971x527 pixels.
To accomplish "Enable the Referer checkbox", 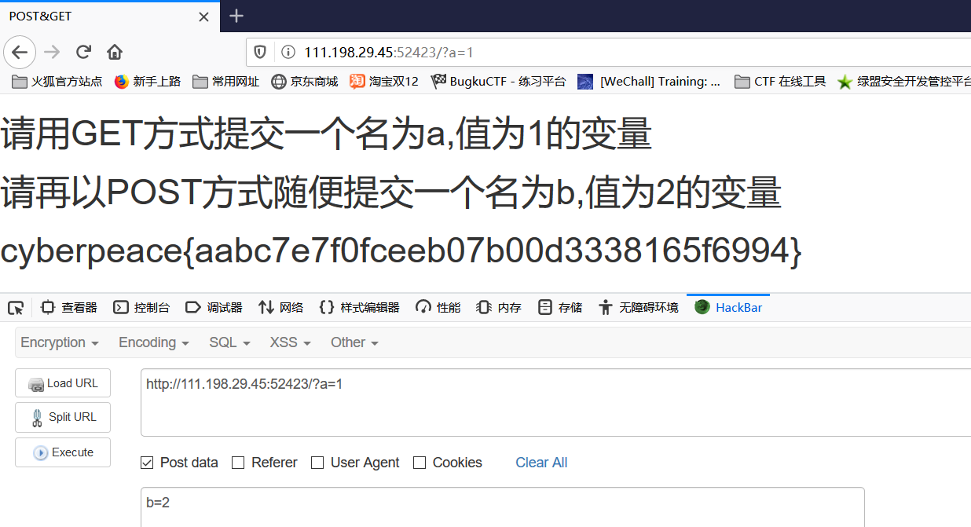I will [238, 463].
